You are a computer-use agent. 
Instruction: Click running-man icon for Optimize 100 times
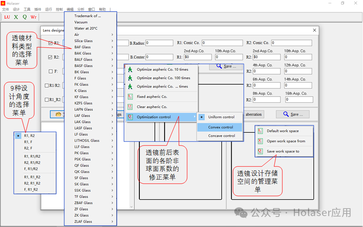point(130,78)
